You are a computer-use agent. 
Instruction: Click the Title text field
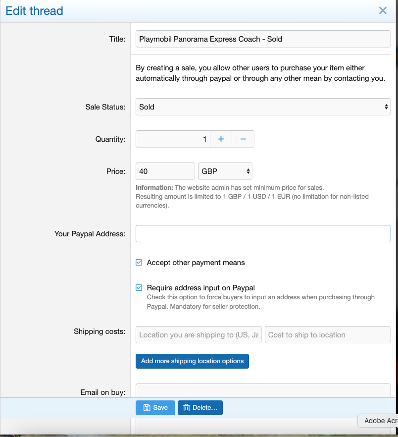click(263, 39)
